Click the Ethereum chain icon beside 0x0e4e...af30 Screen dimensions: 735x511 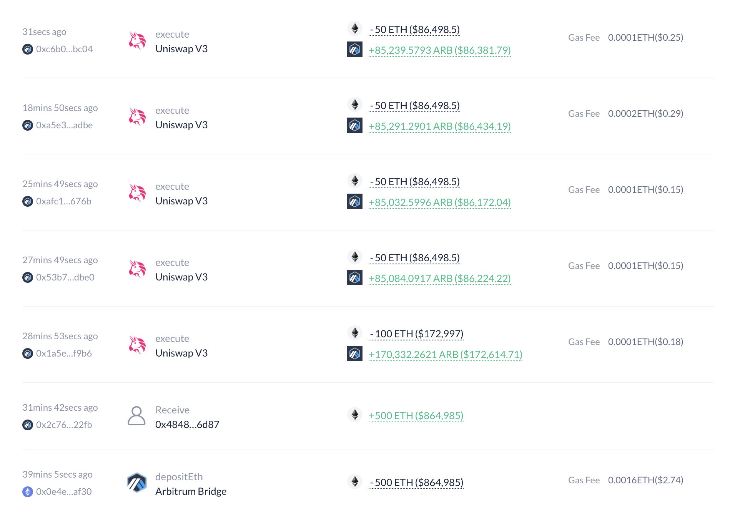[x=28, y=492]
